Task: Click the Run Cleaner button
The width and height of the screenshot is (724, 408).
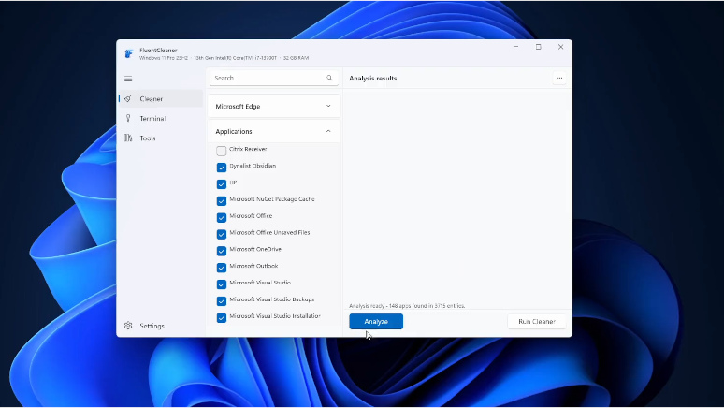Action: click(537, 322)
